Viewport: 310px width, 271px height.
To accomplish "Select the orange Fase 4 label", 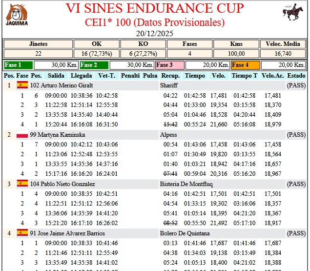I will click(246, 65).
